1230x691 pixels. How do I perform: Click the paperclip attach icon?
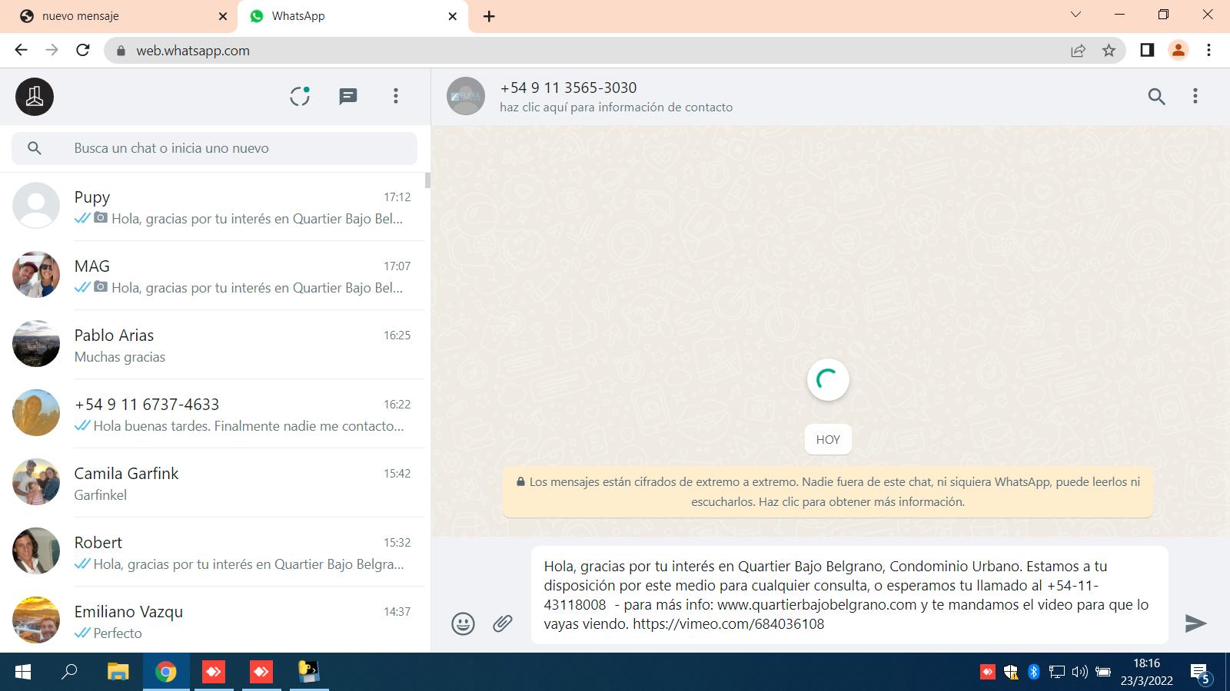pyautogui.click(x=503, y=623)
